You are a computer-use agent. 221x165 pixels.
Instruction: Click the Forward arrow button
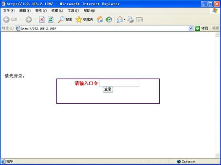click(28, 20)
